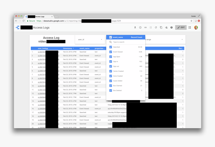Get a shareable report link
215x147 pixels.
(x=145, y=27)
